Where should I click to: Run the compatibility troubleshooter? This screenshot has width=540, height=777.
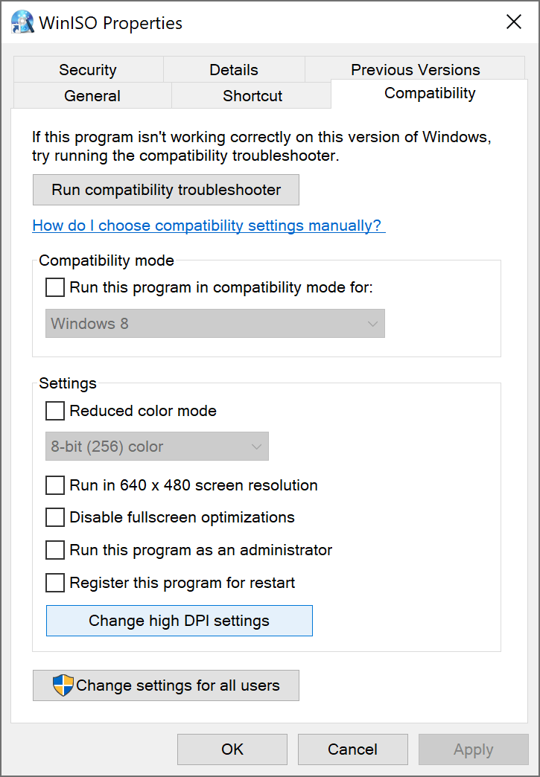165,190
